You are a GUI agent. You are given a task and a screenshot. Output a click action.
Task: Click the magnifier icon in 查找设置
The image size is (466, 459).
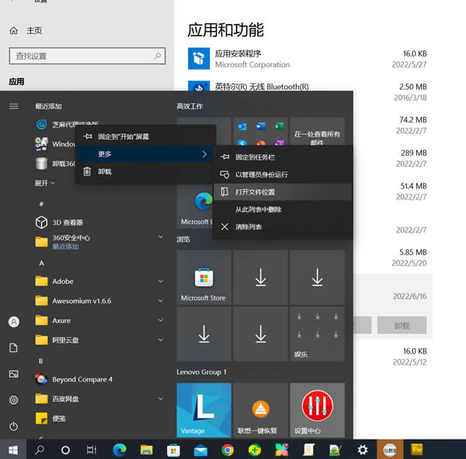(158, 56)
